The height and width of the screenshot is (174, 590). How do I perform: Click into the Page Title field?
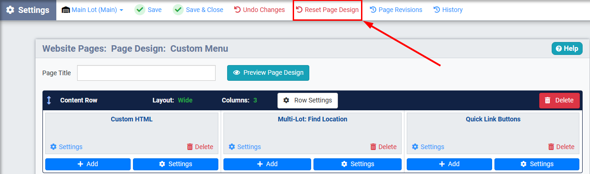point(146,73)
